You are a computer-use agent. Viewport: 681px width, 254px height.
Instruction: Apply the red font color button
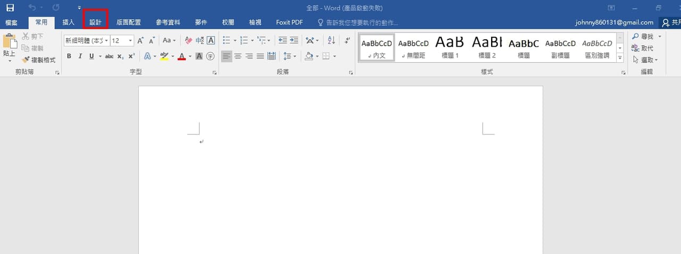pos(182,56)
